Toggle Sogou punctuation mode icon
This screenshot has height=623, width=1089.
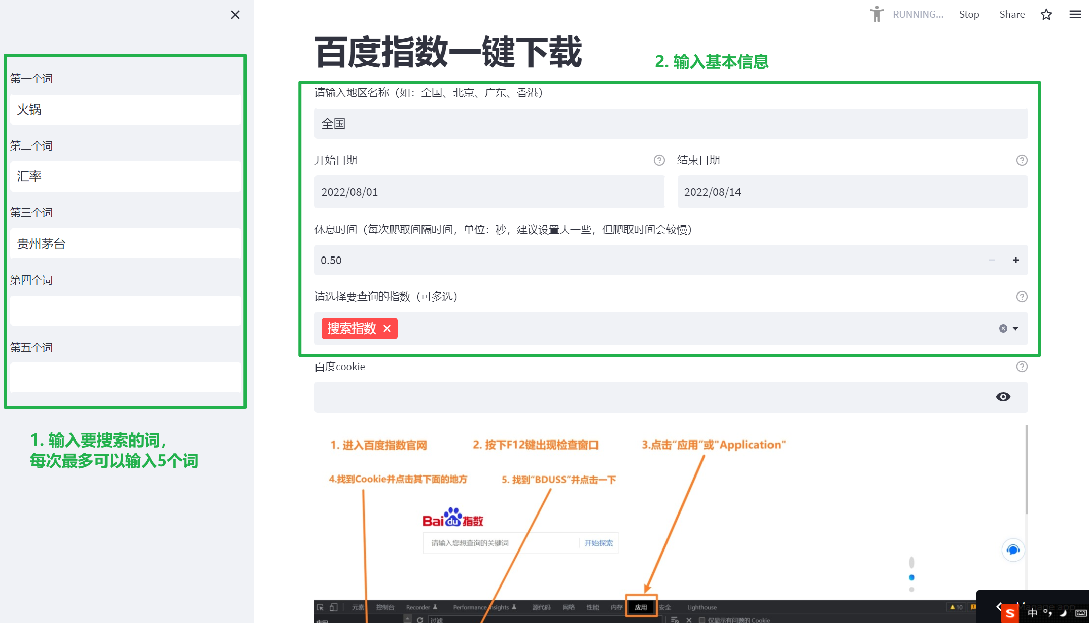(x=1047, y=613)
